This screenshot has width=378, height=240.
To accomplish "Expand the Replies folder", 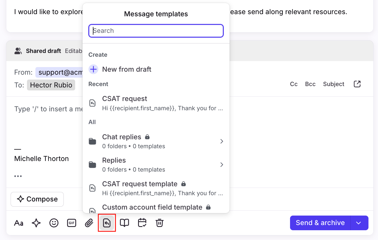I will coord(156,165).
